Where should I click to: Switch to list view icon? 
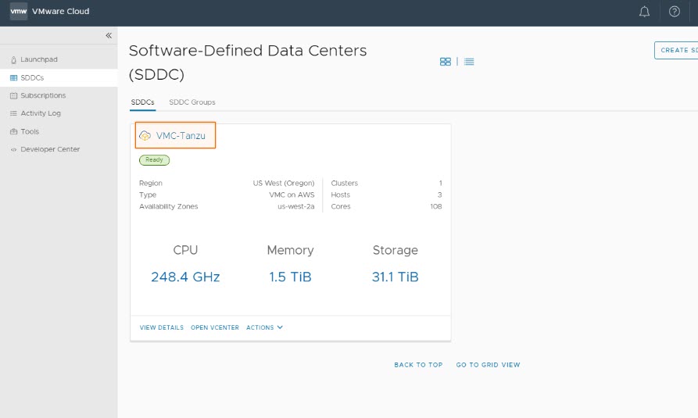click(x=469, y=62)
